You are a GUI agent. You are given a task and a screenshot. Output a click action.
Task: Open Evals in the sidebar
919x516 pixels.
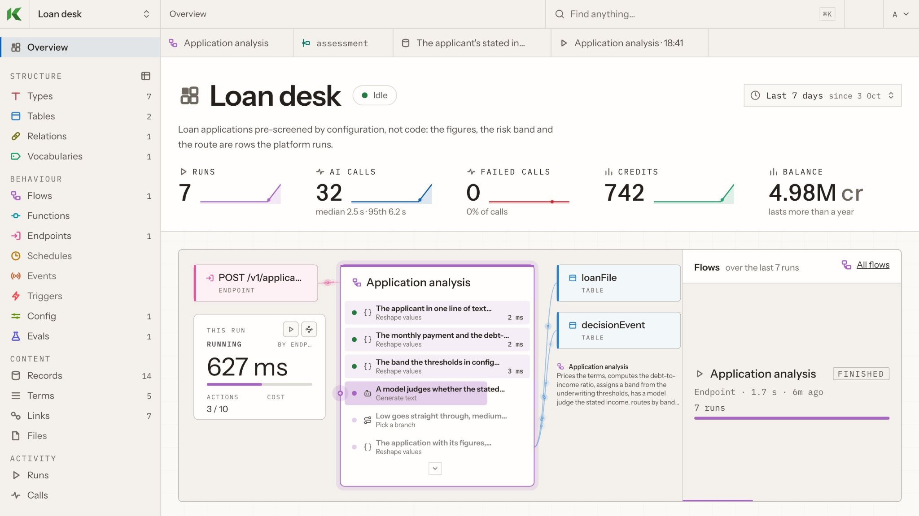tap(80, 336)
